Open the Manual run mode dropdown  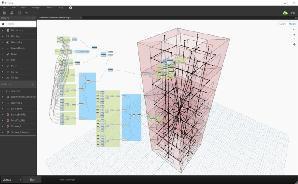[12, 180]
